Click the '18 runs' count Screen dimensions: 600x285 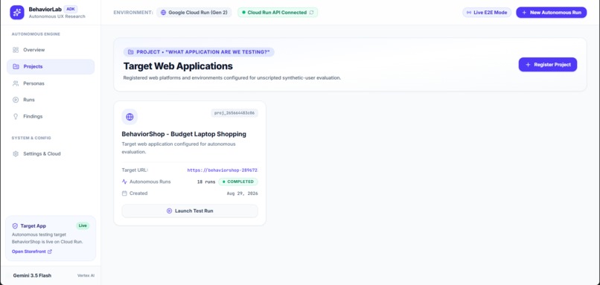pos(206,182)
